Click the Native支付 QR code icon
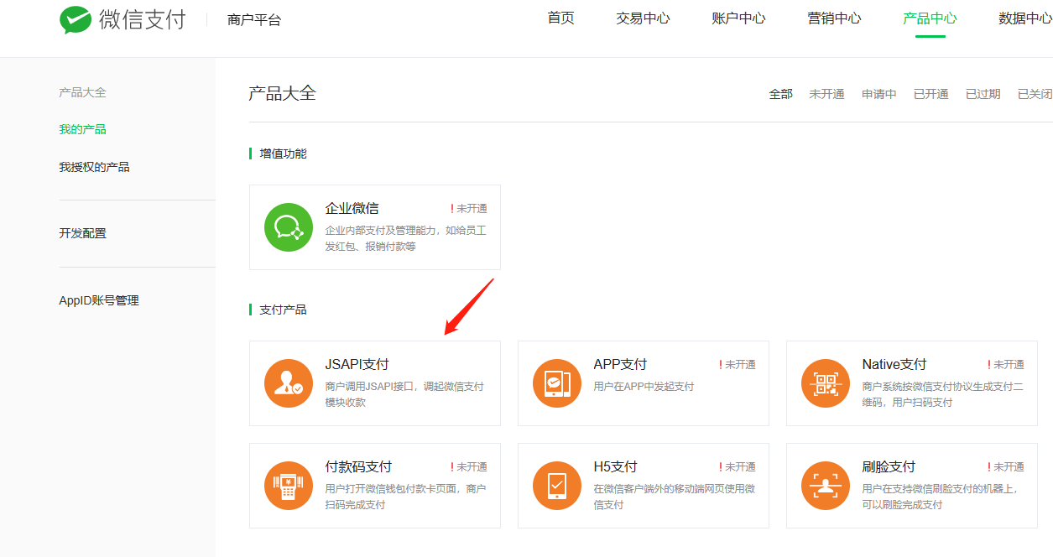Image resolution: width=1053 pixels, height=557 pixels. tap(825, 383)
